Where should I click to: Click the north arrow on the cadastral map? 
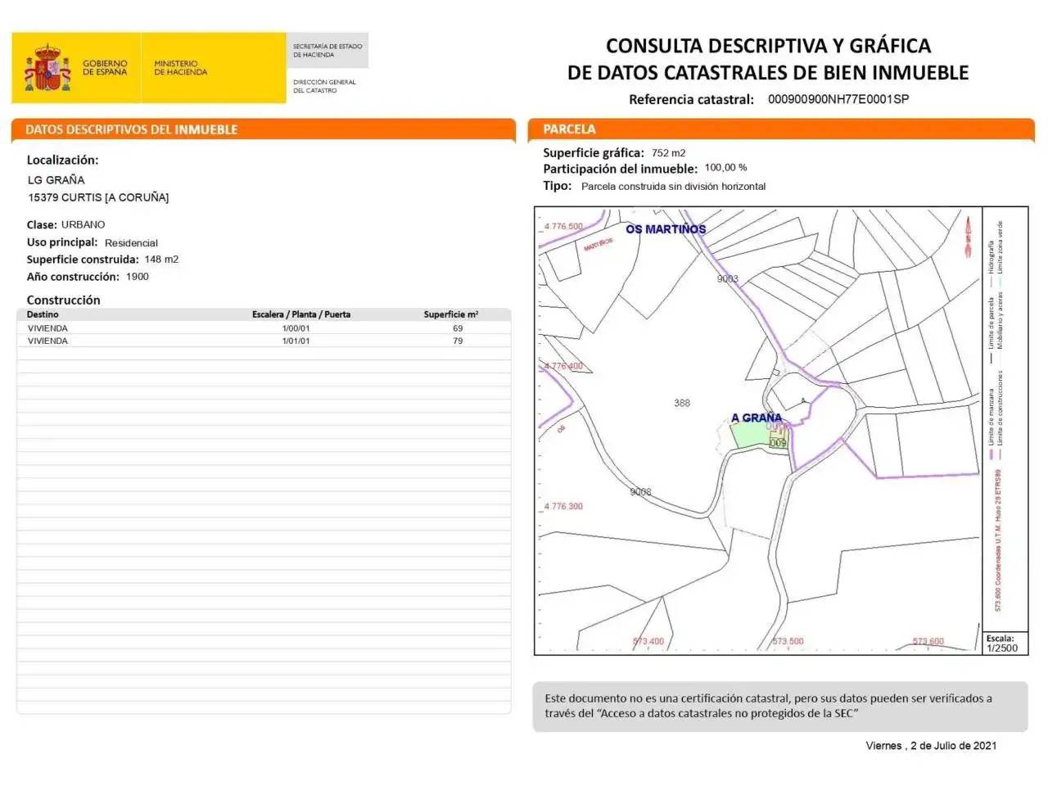pyautogui.click(x=968, y=237)
